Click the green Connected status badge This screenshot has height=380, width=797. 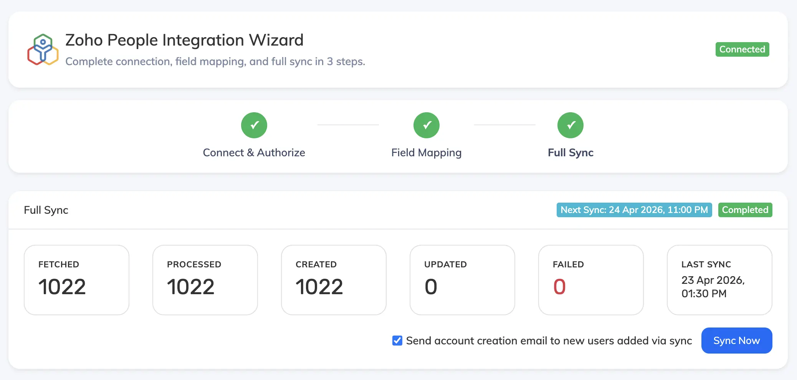point(742,49)
